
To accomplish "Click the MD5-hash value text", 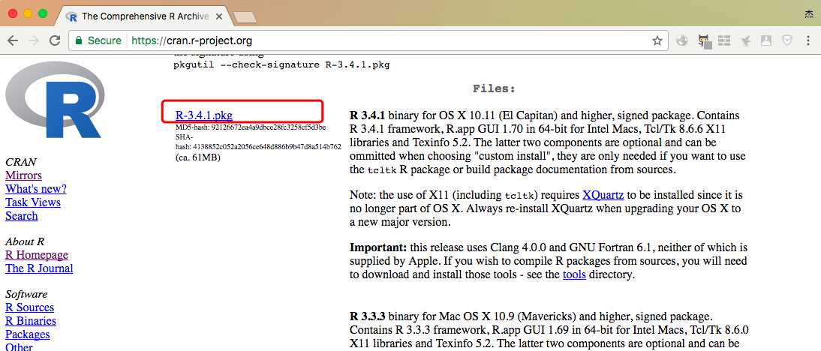I will pos(269,127).
